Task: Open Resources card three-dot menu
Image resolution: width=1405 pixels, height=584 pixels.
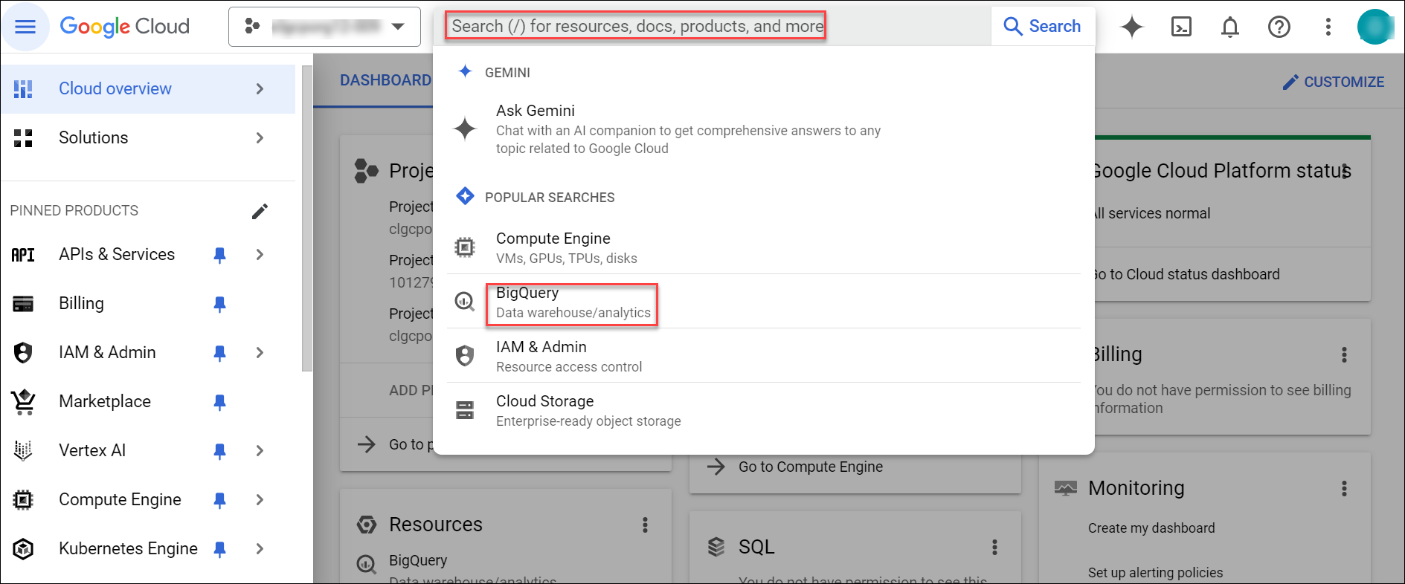Action: [x=645, y=525]
